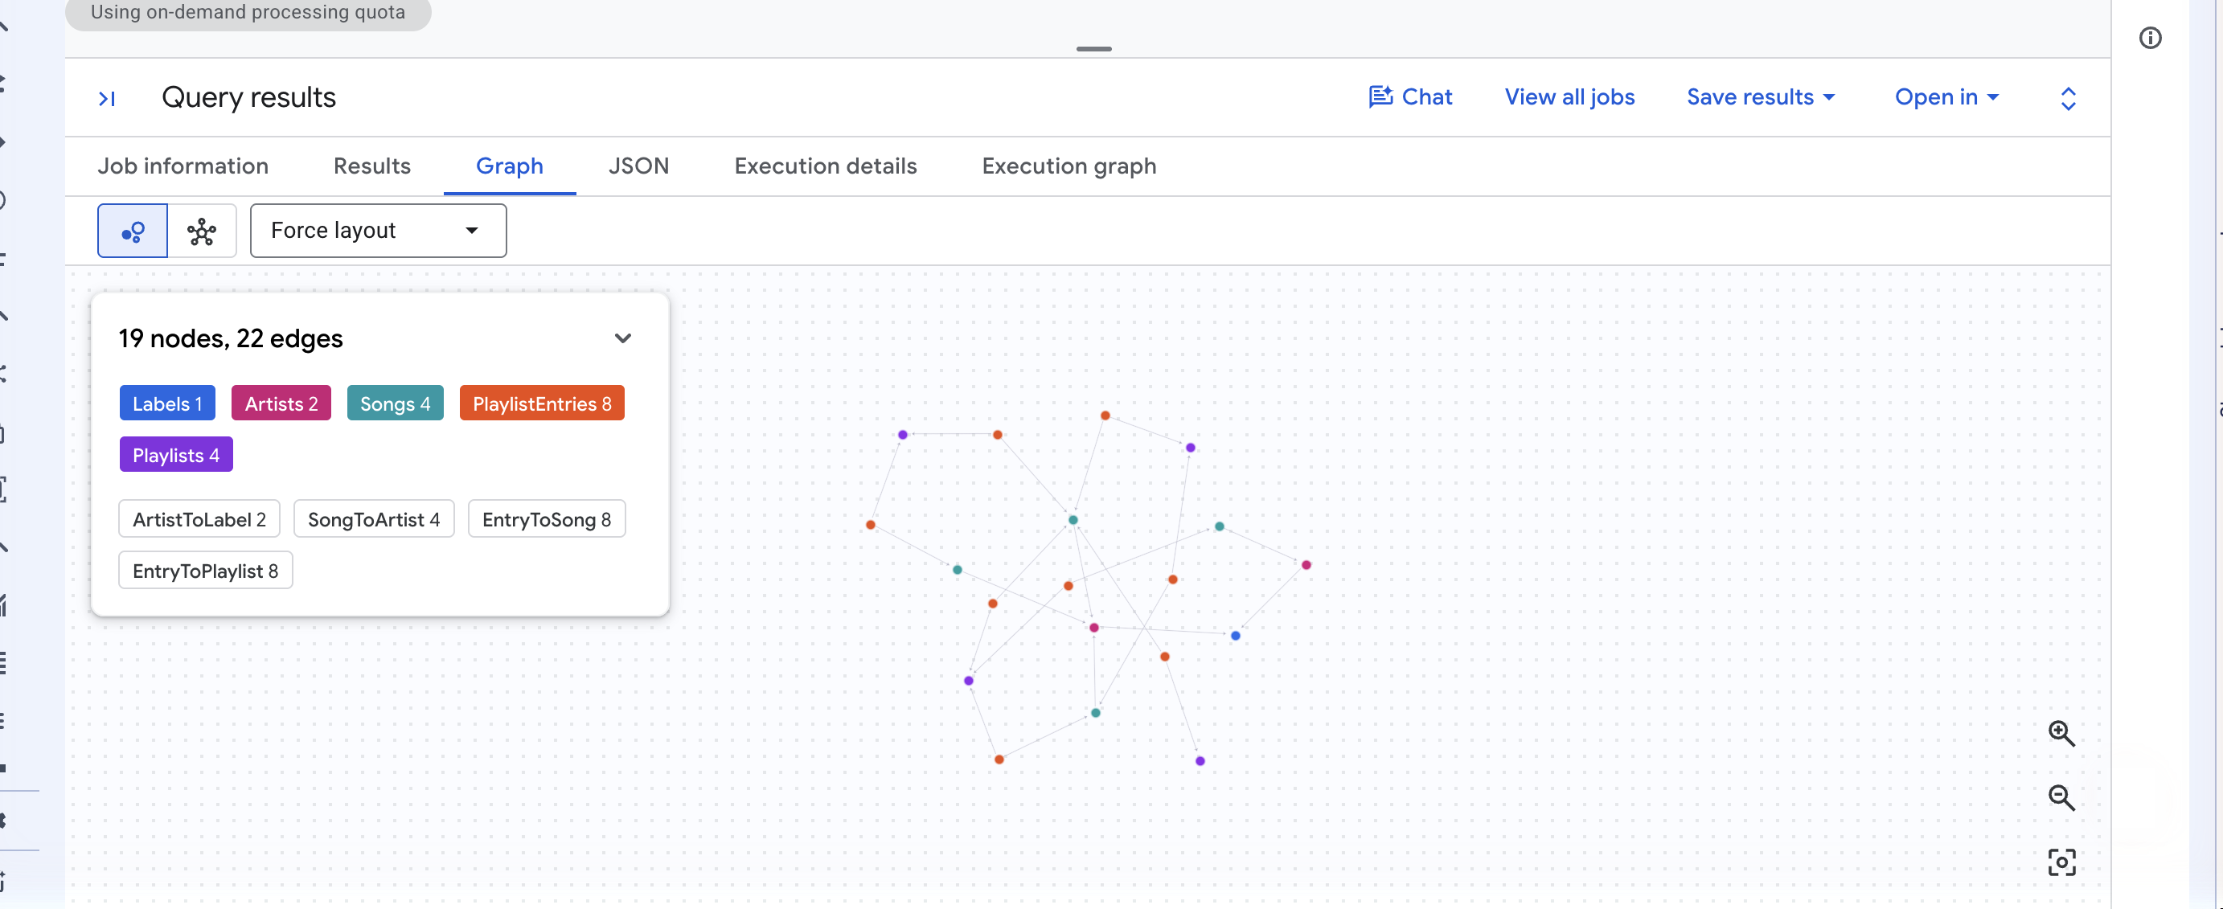Viewport: 2223px width, 909px height.
Task: Switch to the Results tab
Action: point(372,166)
